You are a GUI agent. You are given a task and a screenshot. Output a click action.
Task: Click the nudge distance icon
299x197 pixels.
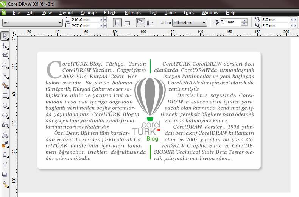coord(216,22)
